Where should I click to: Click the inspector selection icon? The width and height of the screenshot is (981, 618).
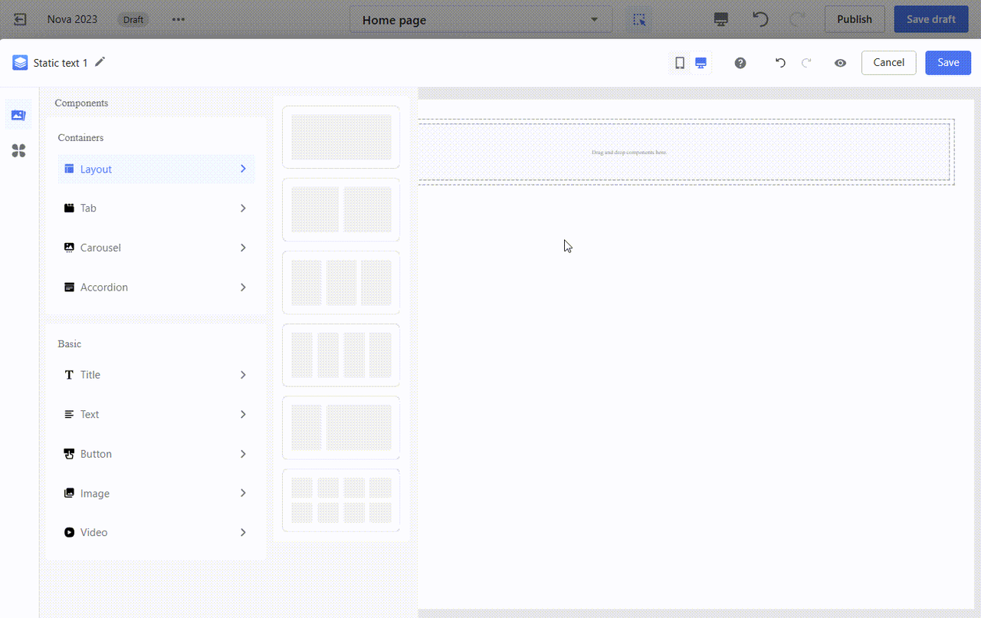click(x=639, y=20)
